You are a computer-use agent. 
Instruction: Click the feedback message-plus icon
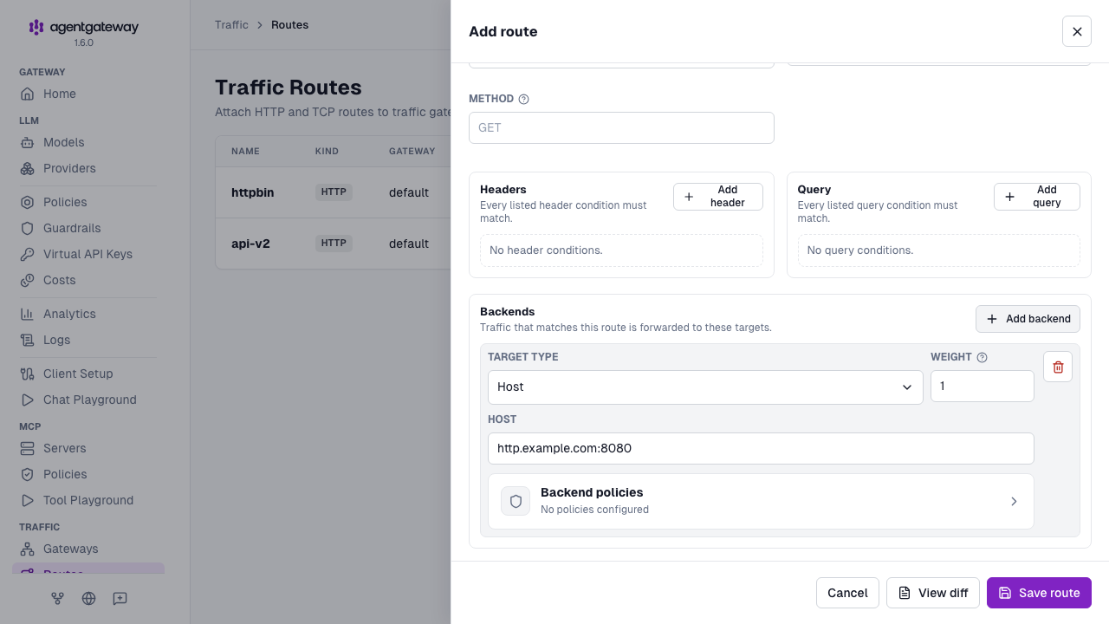120,598
